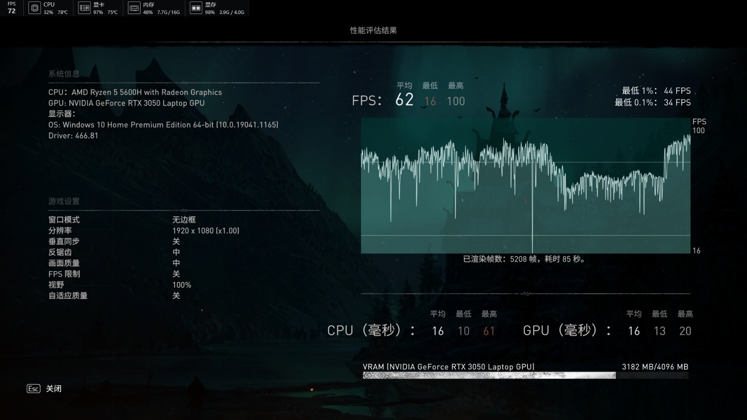
Task: Click the Esc key icon
Action: (x=34, y=389)
